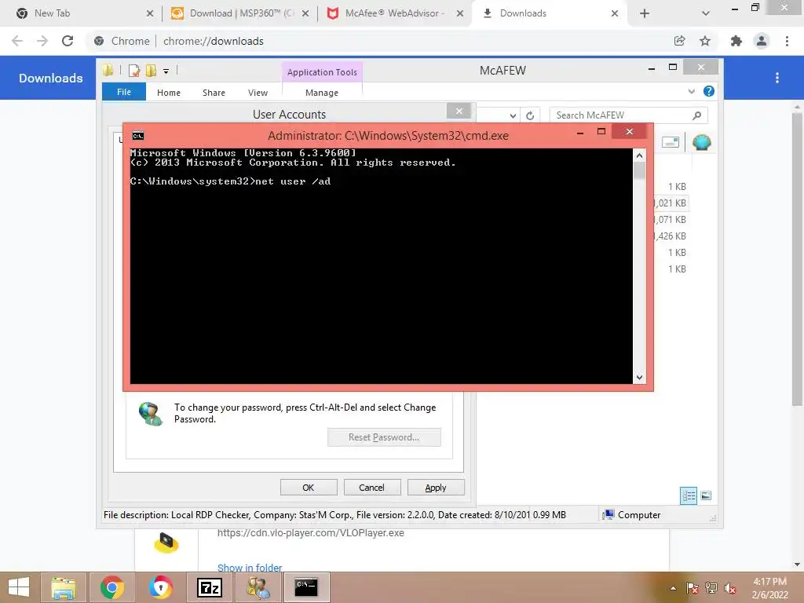Image resolution: width=804 pixels, height=603 pixels.
Task: Click the VLOPlayer.exe download URL
Action: coord(311,533)
